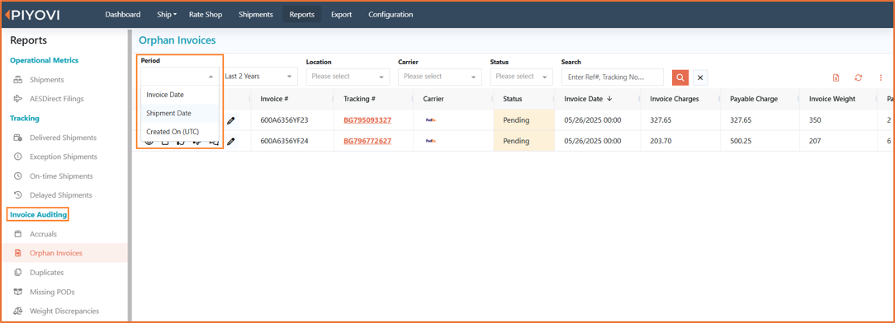895x323 pixels.
Task: Open the On-time Shipments report
Action: pyautogui.click(x=61, y=176)
